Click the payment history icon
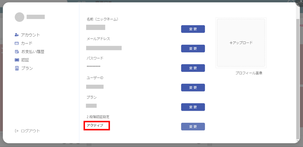 pyautogui.click(x=17, y=52)
